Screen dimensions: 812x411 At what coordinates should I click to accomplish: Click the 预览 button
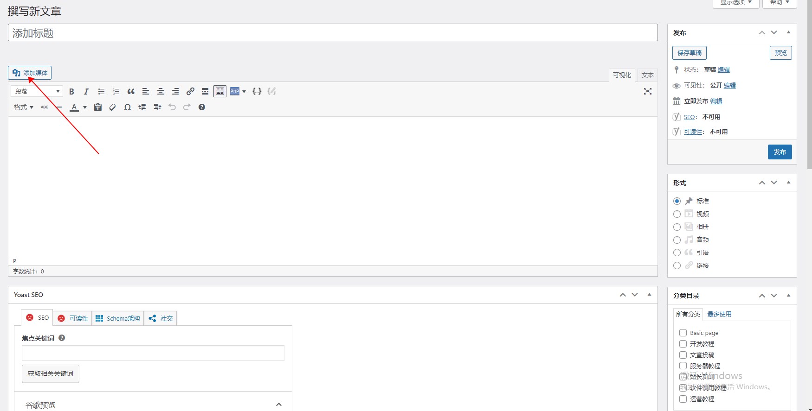point(781,53)
